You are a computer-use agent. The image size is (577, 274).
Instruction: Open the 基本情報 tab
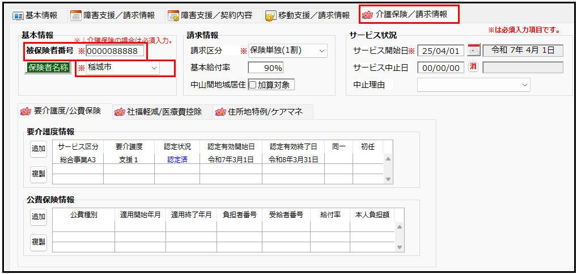(35, 15)
